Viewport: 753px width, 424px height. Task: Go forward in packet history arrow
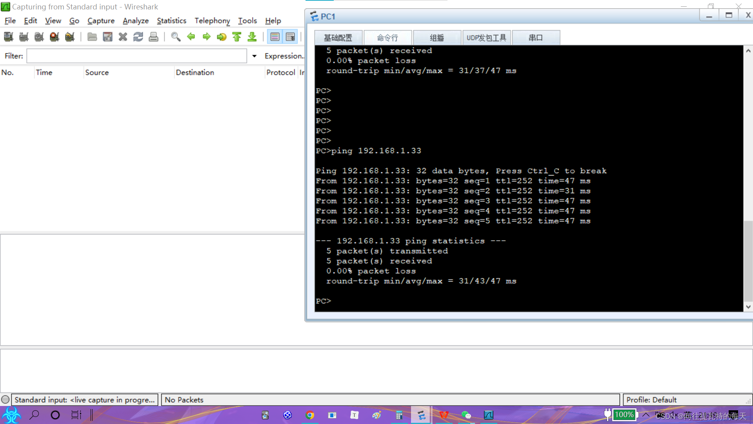click(206, 37)
